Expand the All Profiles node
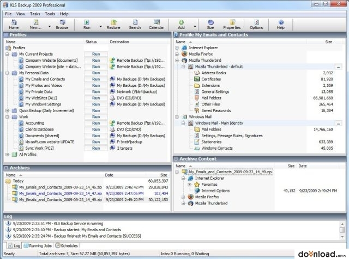This screenshot has height=259, width=349. 7,155
